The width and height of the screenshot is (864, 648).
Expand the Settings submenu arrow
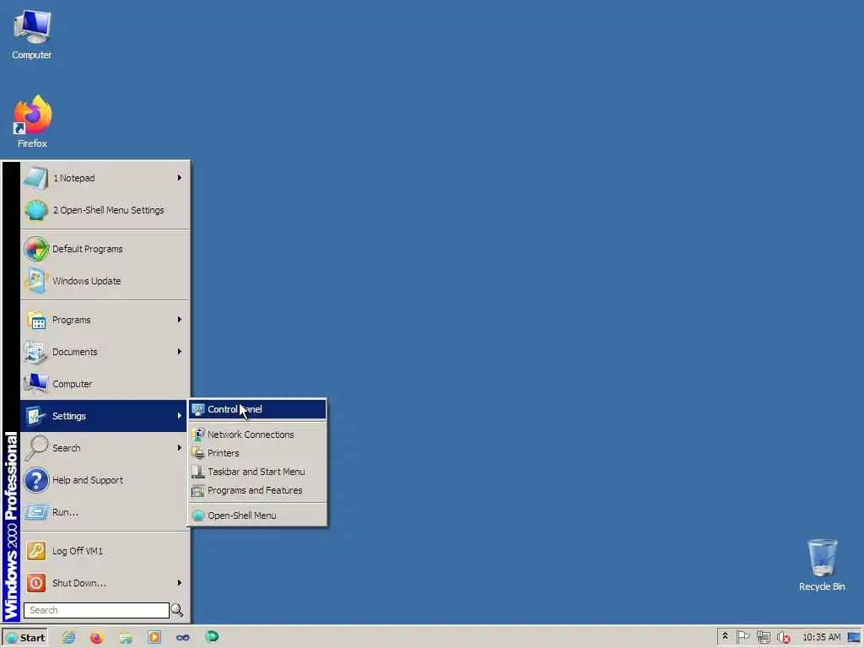(x=179, y=415)
